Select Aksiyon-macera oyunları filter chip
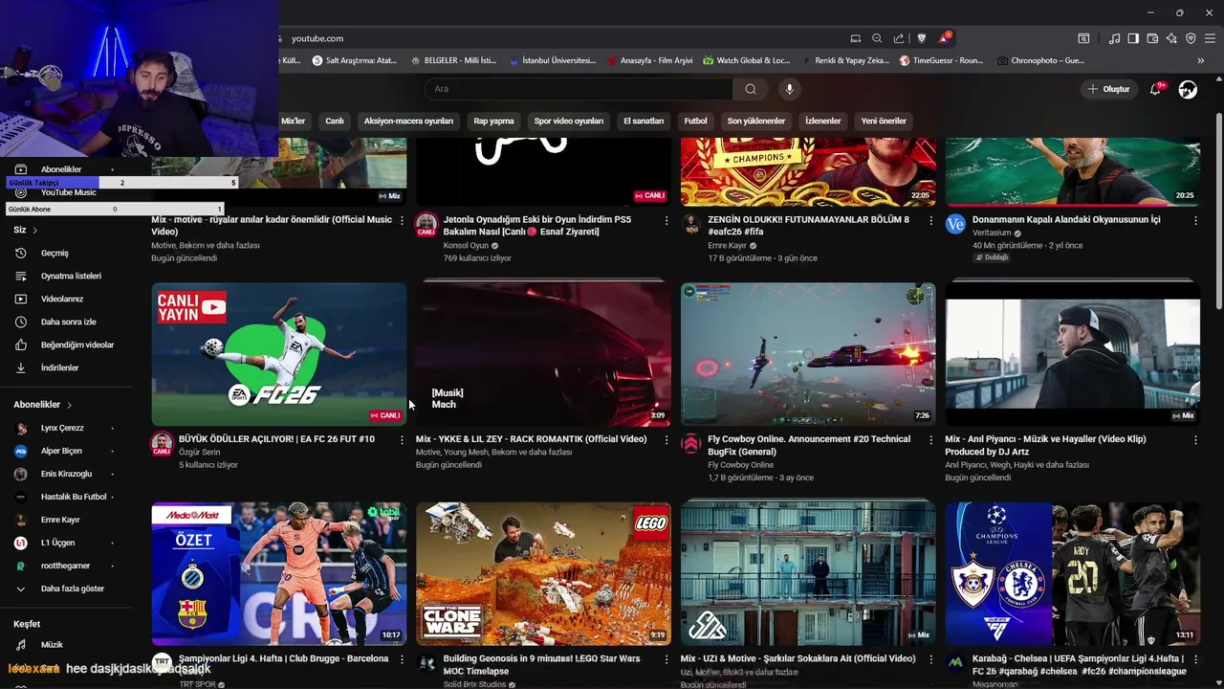Screen dimensions: 1224x689 pos(408,122)
